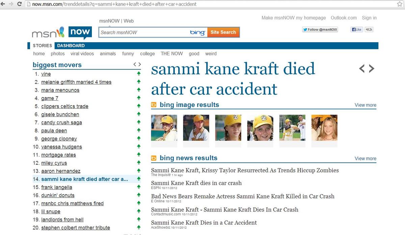Click the biggest movers right arrow
405x235 pixels.
point(139,64)
